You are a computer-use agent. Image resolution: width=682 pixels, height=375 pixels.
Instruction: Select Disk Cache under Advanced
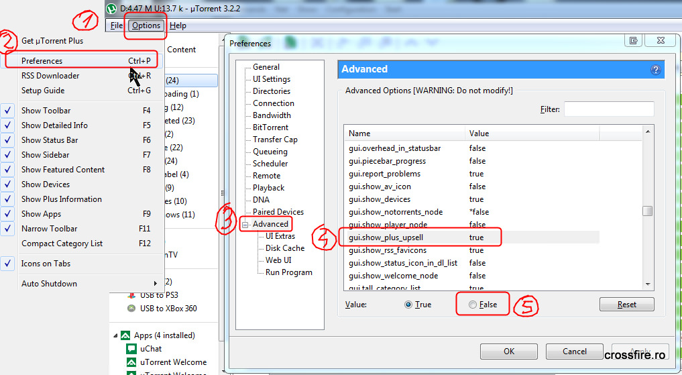point(285,248)
